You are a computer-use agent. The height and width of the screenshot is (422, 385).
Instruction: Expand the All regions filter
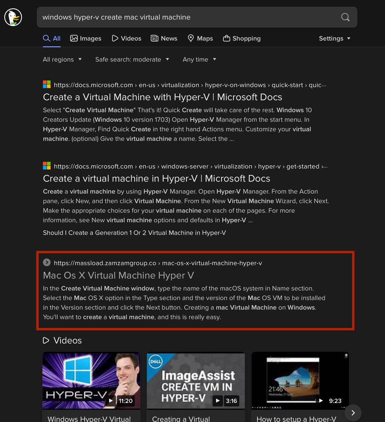point(62,59)
